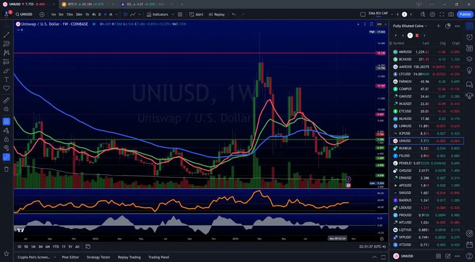Open the USD currency dropdown on chart
Screen dimensions: 475x262
[x=382, y=24]
